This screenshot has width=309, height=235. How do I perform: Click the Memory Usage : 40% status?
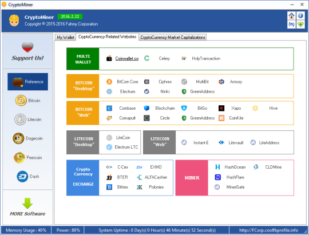[x=26, y=230]
